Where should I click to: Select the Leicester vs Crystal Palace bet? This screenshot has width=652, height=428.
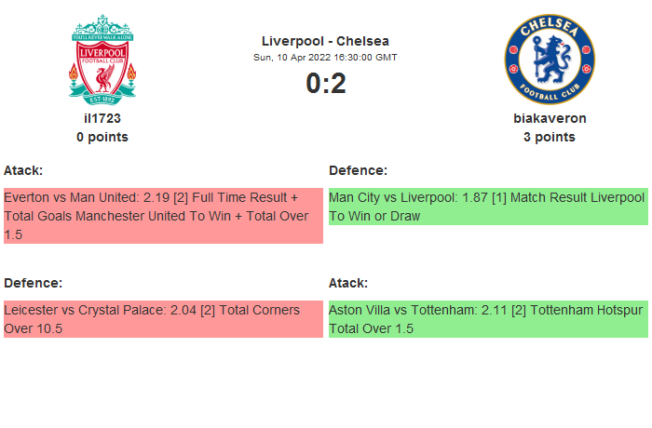pyautogui.click(x=163, y=319)
